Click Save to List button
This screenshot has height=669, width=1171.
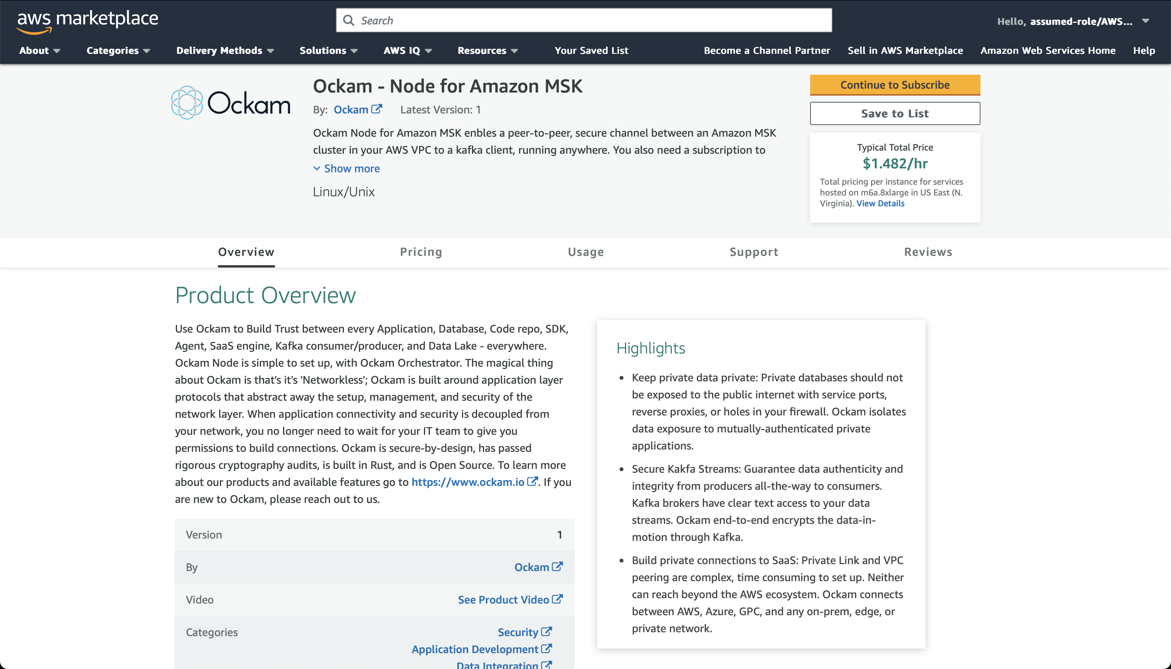[895, 113]
